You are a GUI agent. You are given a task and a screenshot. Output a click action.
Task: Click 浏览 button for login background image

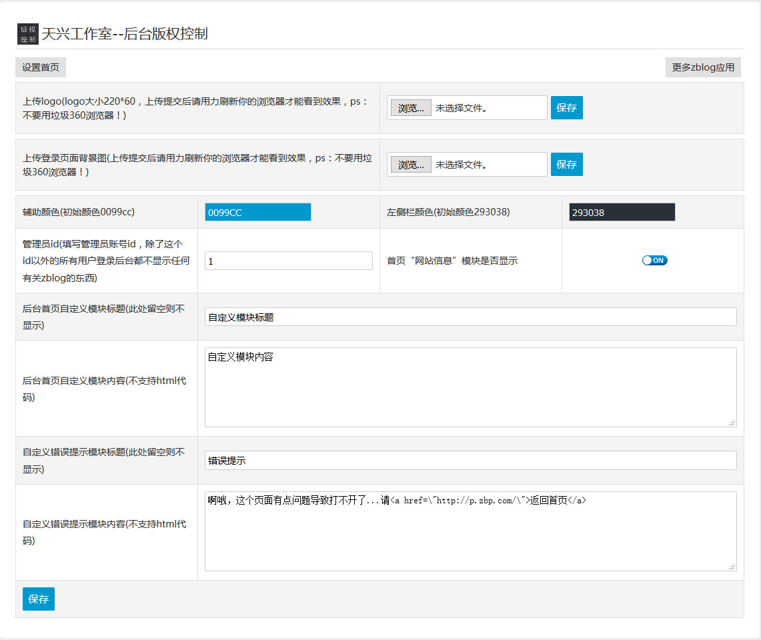tap(411, 165)
